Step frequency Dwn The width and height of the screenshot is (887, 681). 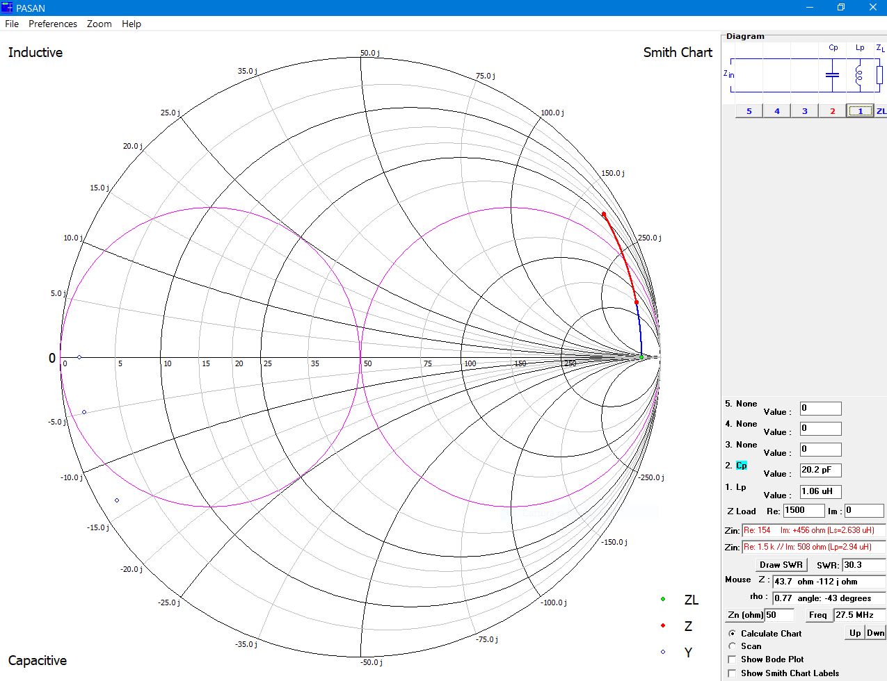876,632
